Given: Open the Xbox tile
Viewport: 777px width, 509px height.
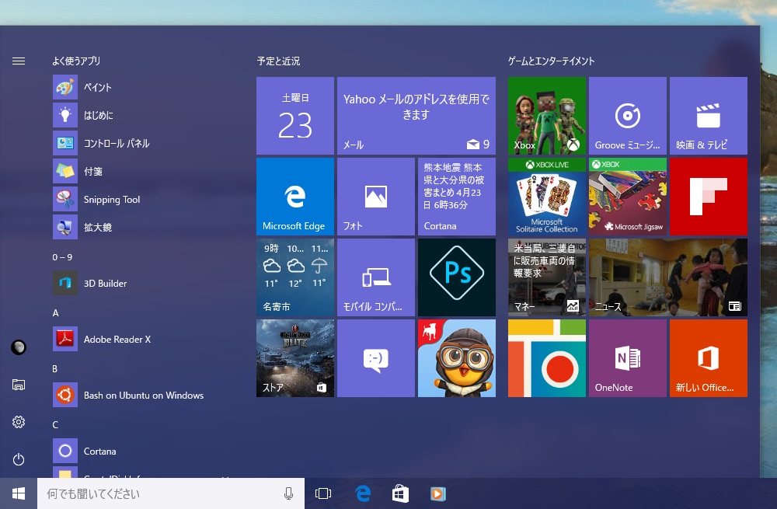Looking at the screenshot, I should click(547, 116).
